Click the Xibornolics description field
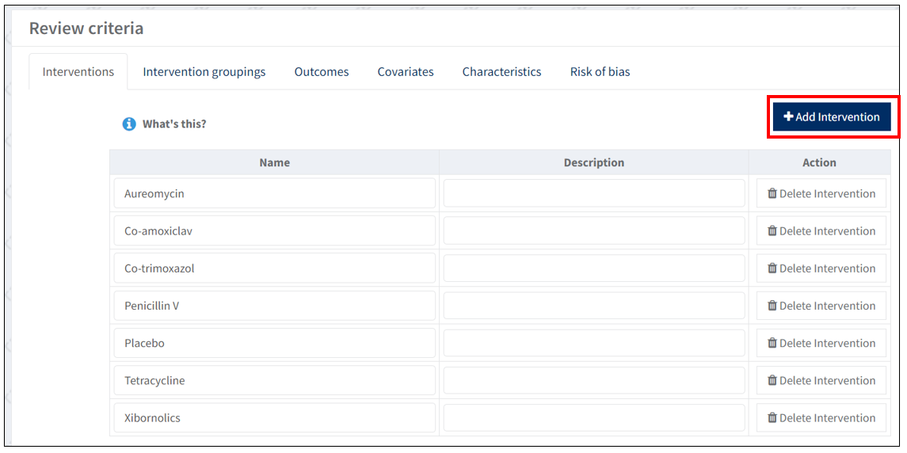 [593, 417]
